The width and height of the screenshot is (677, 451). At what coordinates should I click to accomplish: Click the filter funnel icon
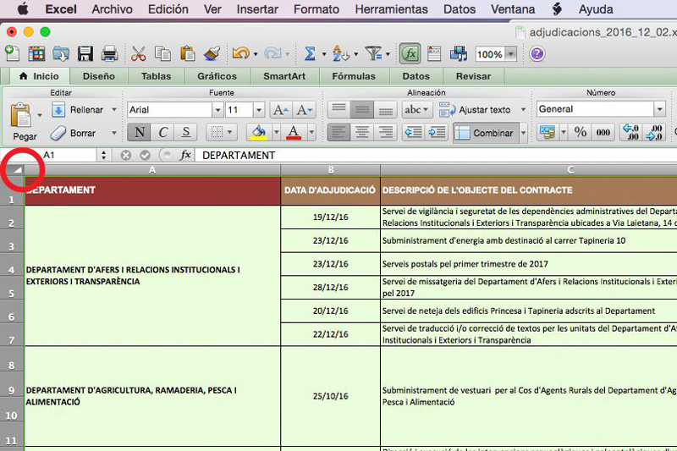pos(373,54)
